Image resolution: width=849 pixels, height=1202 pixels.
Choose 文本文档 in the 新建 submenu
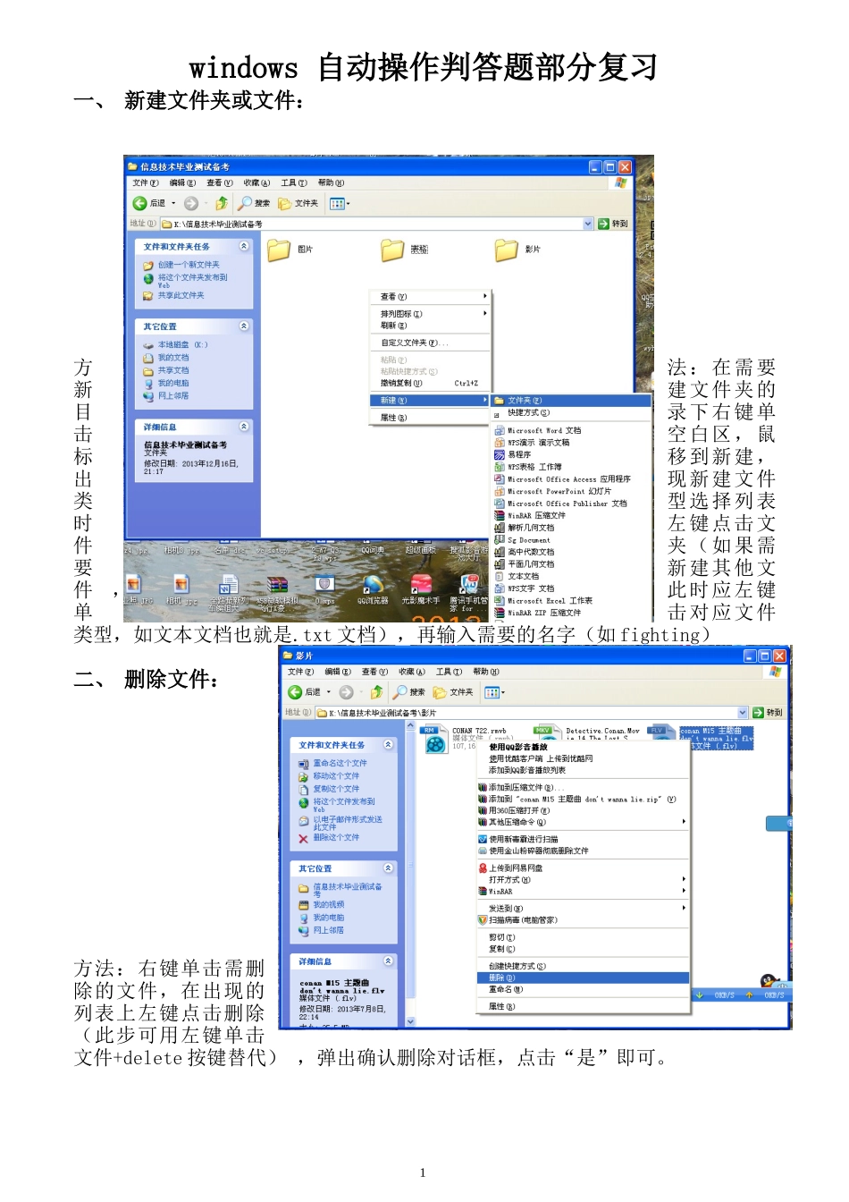571,576
